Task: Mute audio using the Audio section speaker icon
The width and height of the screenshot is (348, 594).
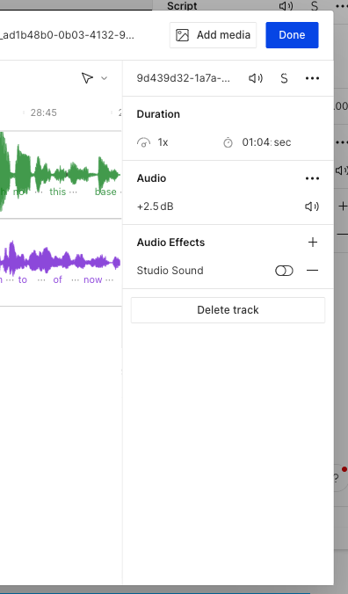Action: tap(312, 206)
